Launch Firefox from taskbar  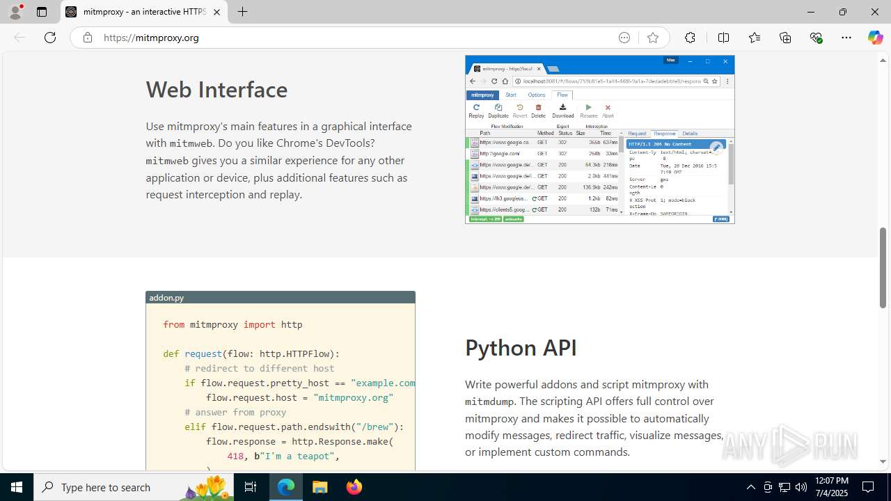pos(354,487)
